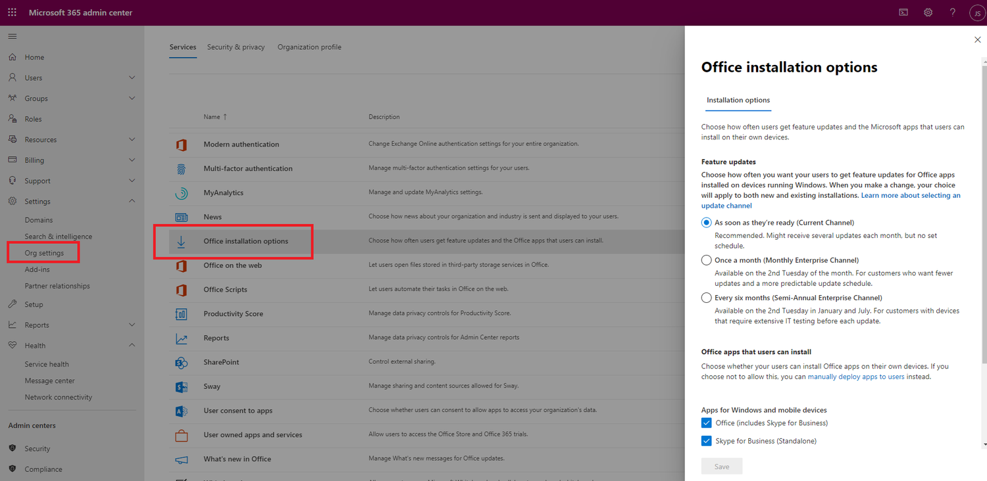The image size is (987, 481).
Task: Uncheck Skype for Business (Standalone)
Action: click(706, 440)
